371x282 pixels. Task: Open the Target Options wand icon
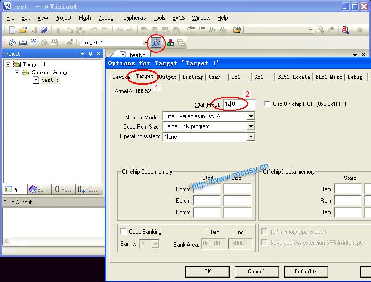pos(156,43)
